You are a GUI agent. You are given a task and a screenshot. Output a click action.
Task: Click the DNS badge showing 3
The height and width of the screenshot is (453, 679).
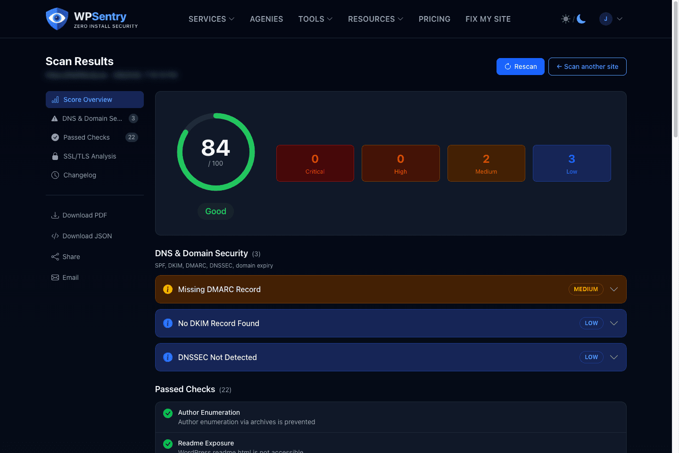[x=133, y=118]
